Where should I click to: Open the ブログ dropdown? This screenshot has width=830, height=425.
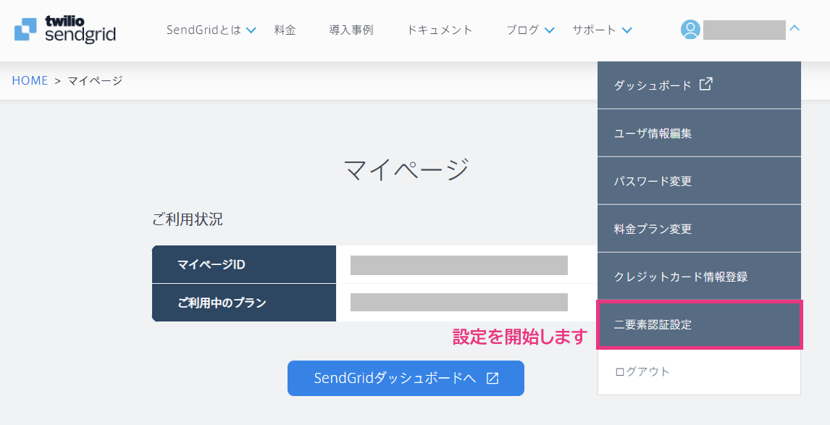529,30
